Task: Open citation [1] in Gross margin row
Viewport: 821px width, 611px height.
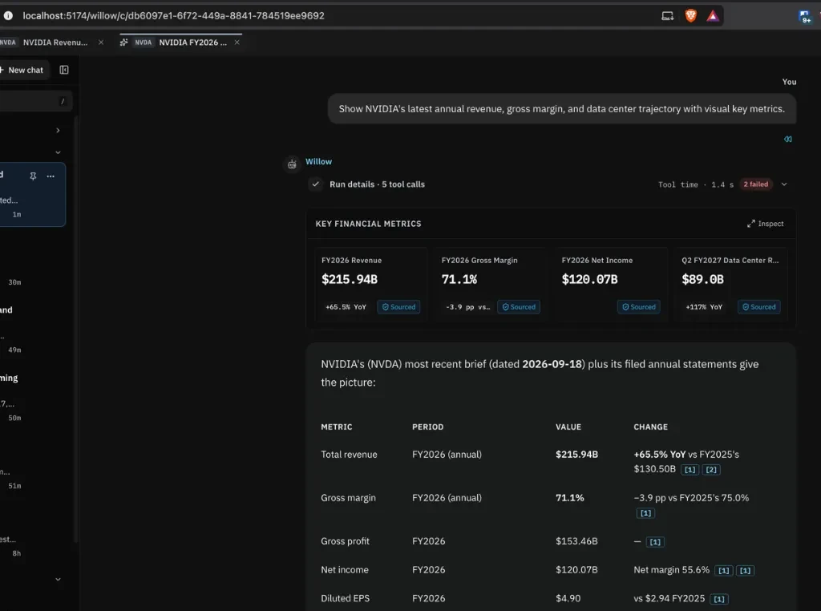Action: (645, 513)
